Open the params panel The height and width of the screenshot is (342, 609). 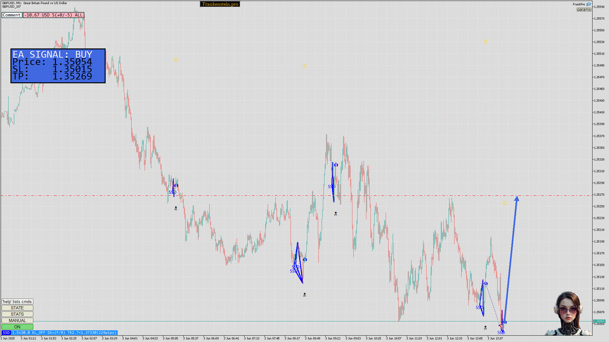[584, 9]
